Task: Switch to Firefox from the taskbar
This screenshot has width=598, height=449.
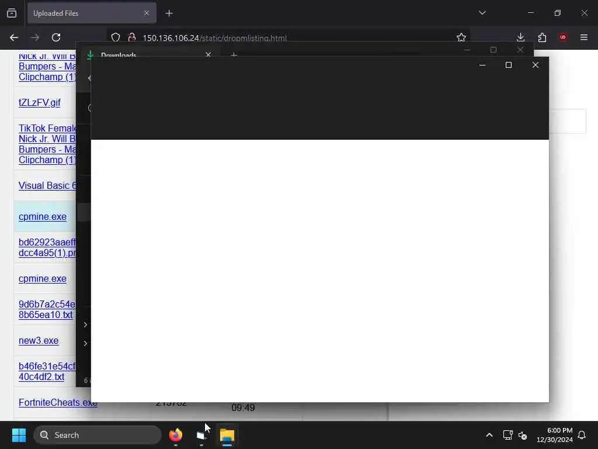Action: 176,435
